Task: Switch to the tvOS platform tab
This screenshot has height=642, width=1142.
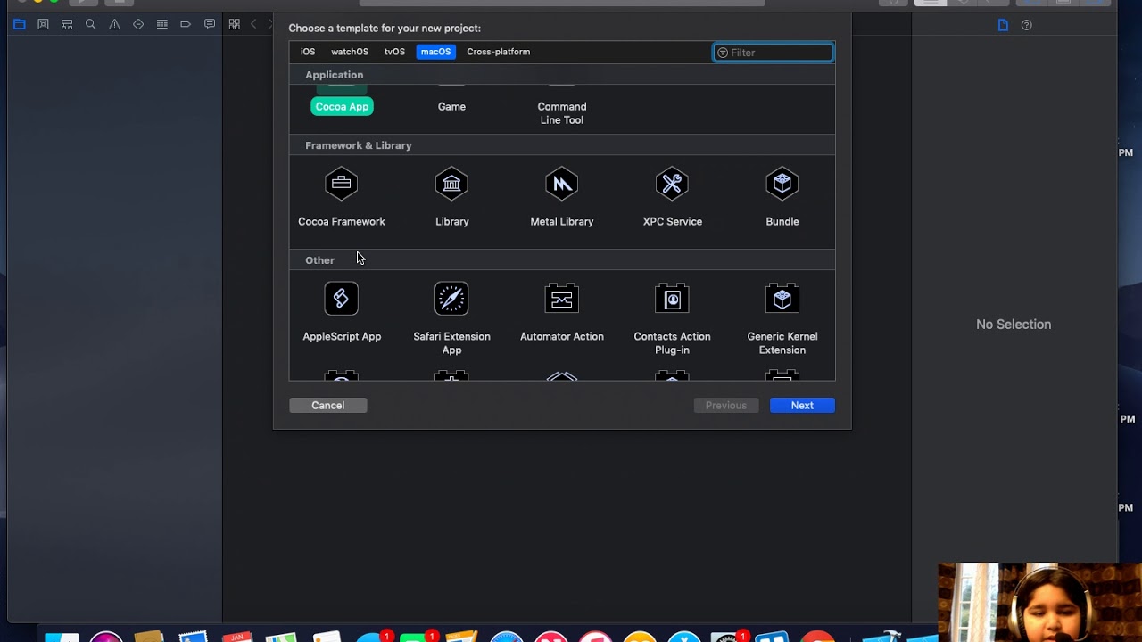Action: (x=394, y=52)
